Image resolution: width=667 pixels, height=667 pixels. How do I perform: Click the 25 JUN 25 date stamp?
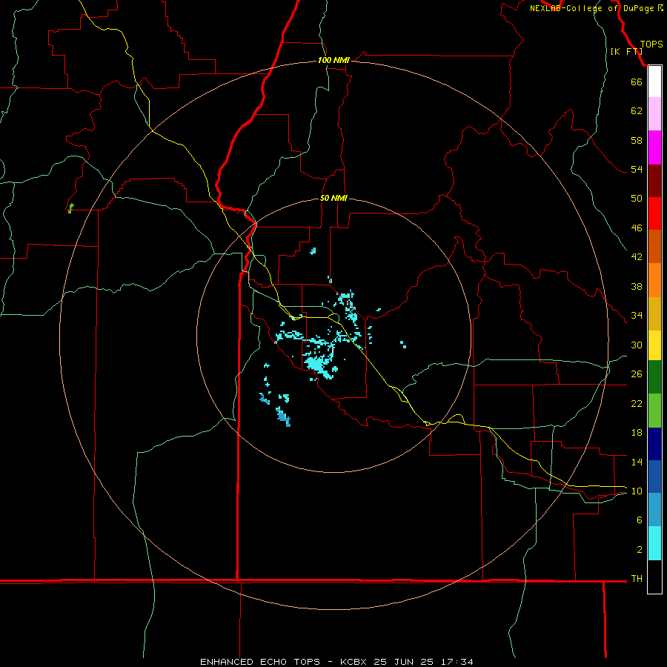coord(404,662)
